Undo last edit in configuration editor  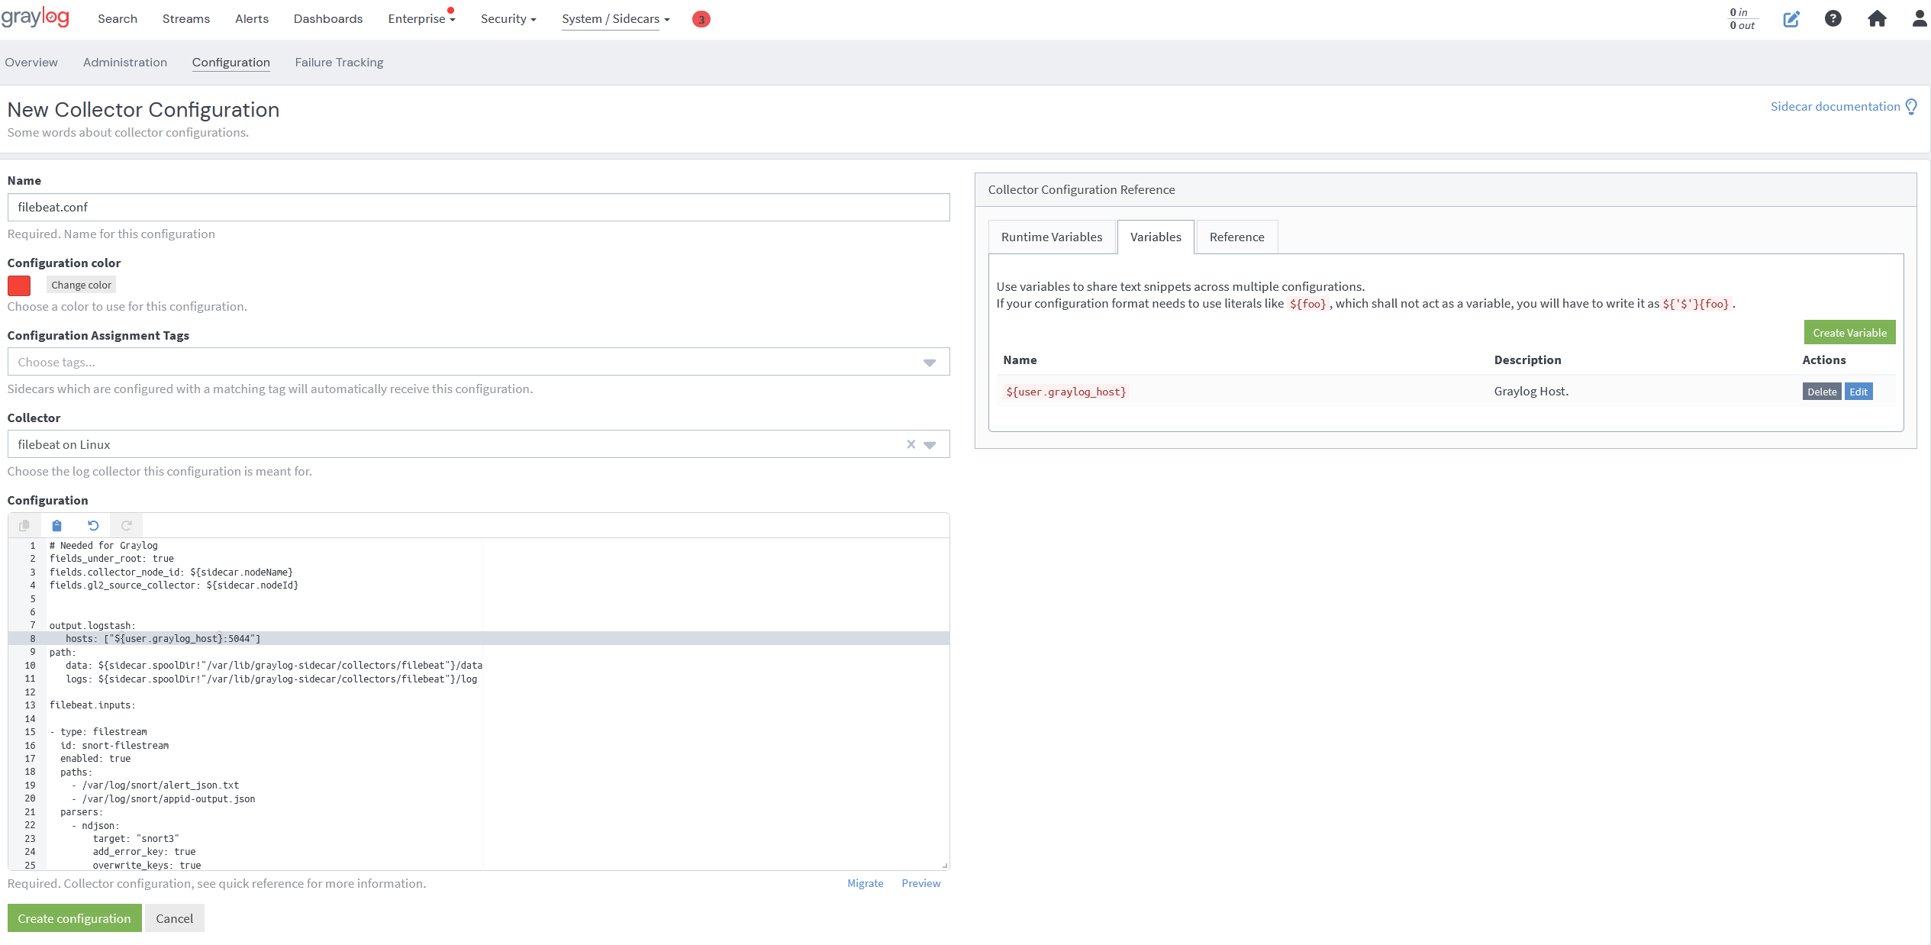pyautogui.click(x=93, y=525)
